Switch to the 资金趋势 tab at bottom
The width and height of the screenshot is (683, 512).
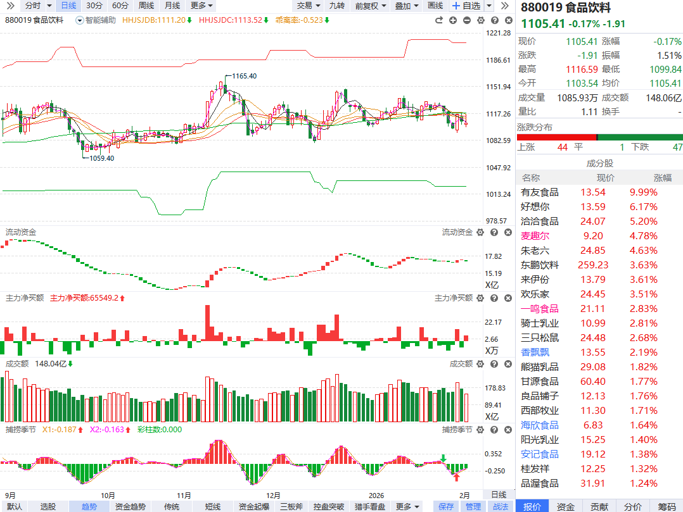tap(131, 506)
